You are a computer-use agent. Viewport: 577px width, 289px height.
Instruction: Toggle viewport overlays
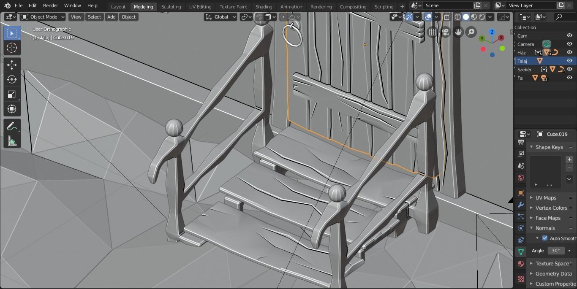428,17
